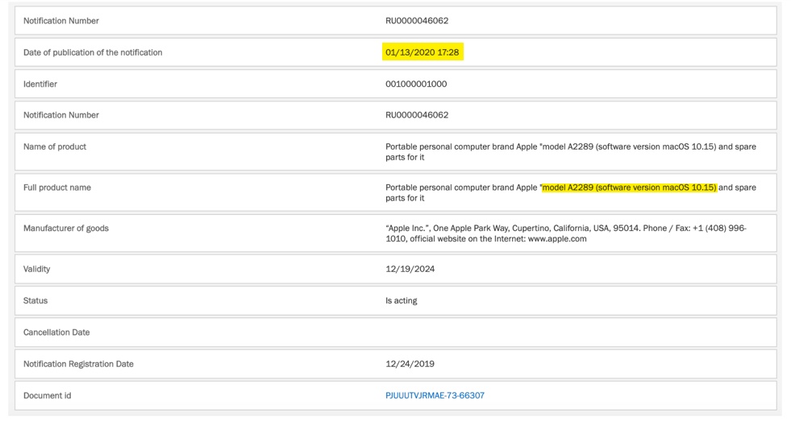This screenshot has height=425, width=791.
Task: Click the highlighted 01/13/2020 17:28 publication date
Action: pyautogui.click(x=424, y=52)
